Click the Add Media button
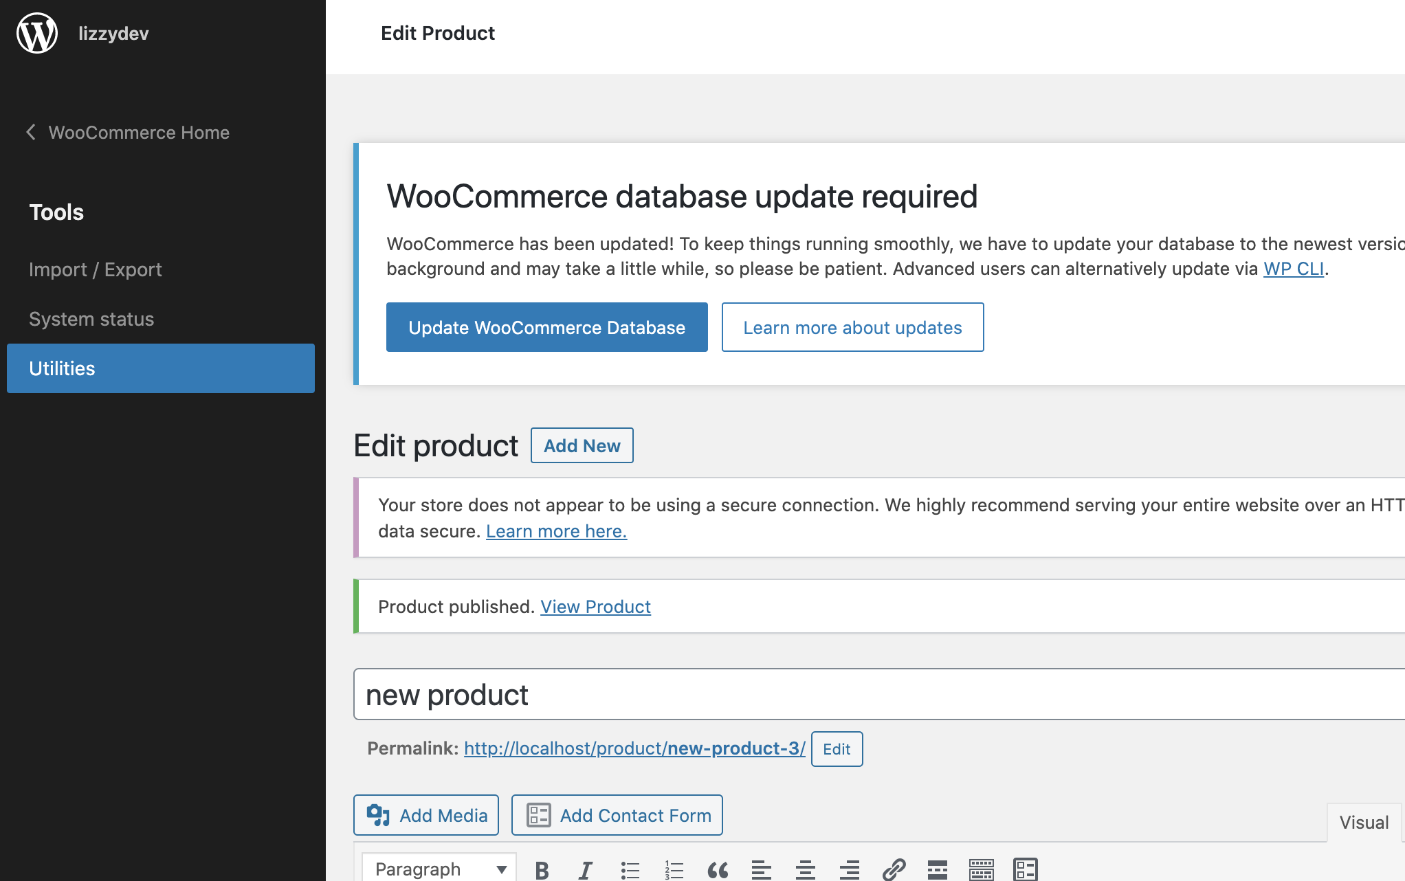Screen dimensions: 1405x881 [426, 815]
